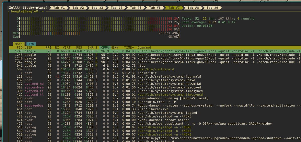Select systemd-timesyncd thread row PID 412
301x142 pixels.
tap(155, 95)
